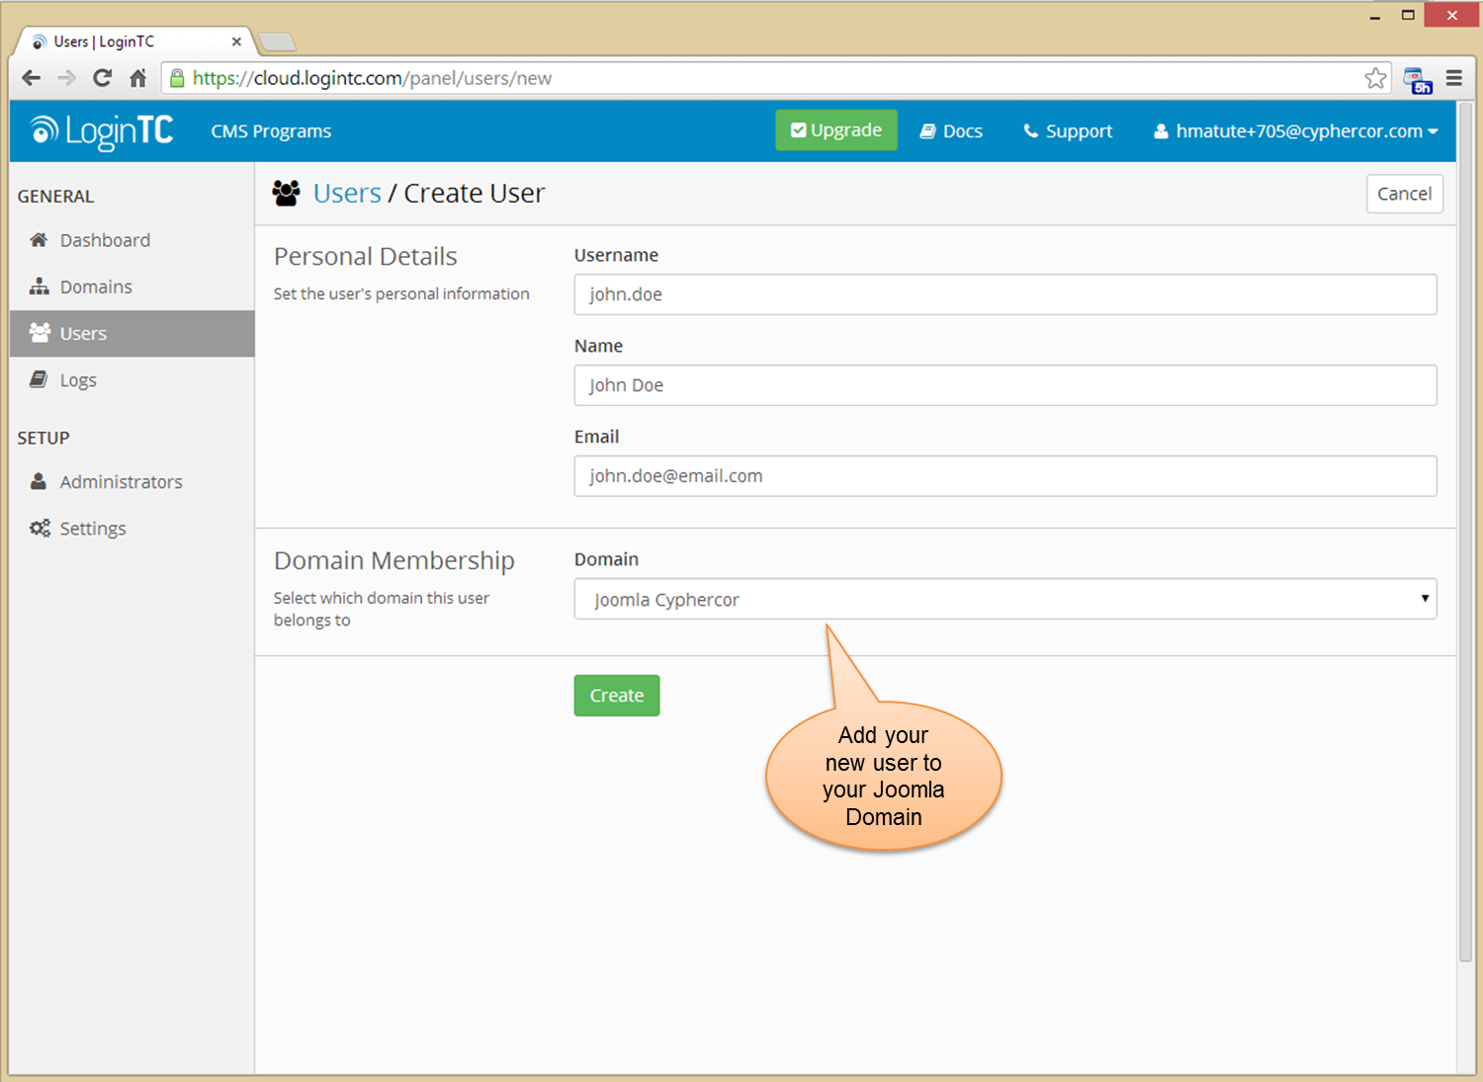Open a new browser tab

click(277, 42)
